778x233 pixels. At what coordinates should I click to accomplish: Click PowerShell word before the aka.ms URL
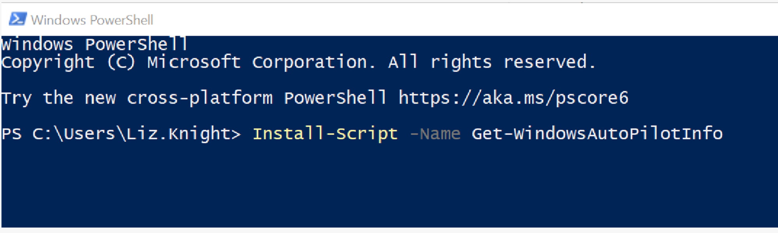point(335,98)
